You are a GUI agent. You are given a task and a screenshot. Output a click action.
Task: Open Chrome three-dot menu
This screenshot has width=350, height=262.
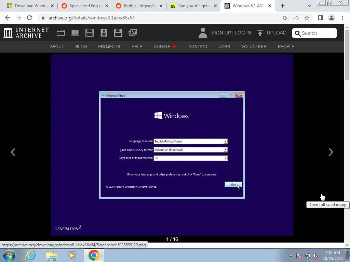pos(342,18)
